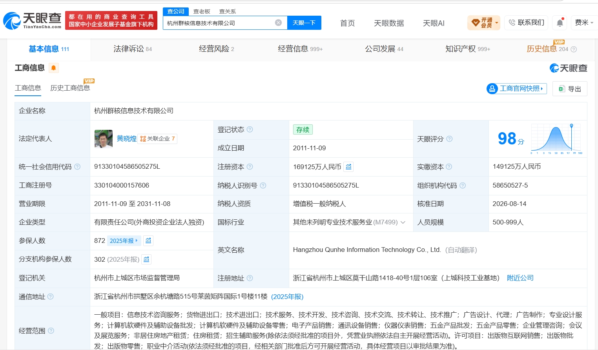This screenshot has width=598, height=350.
Task: Expand the 国标行业 industry chevron
Action: (403, 222)
